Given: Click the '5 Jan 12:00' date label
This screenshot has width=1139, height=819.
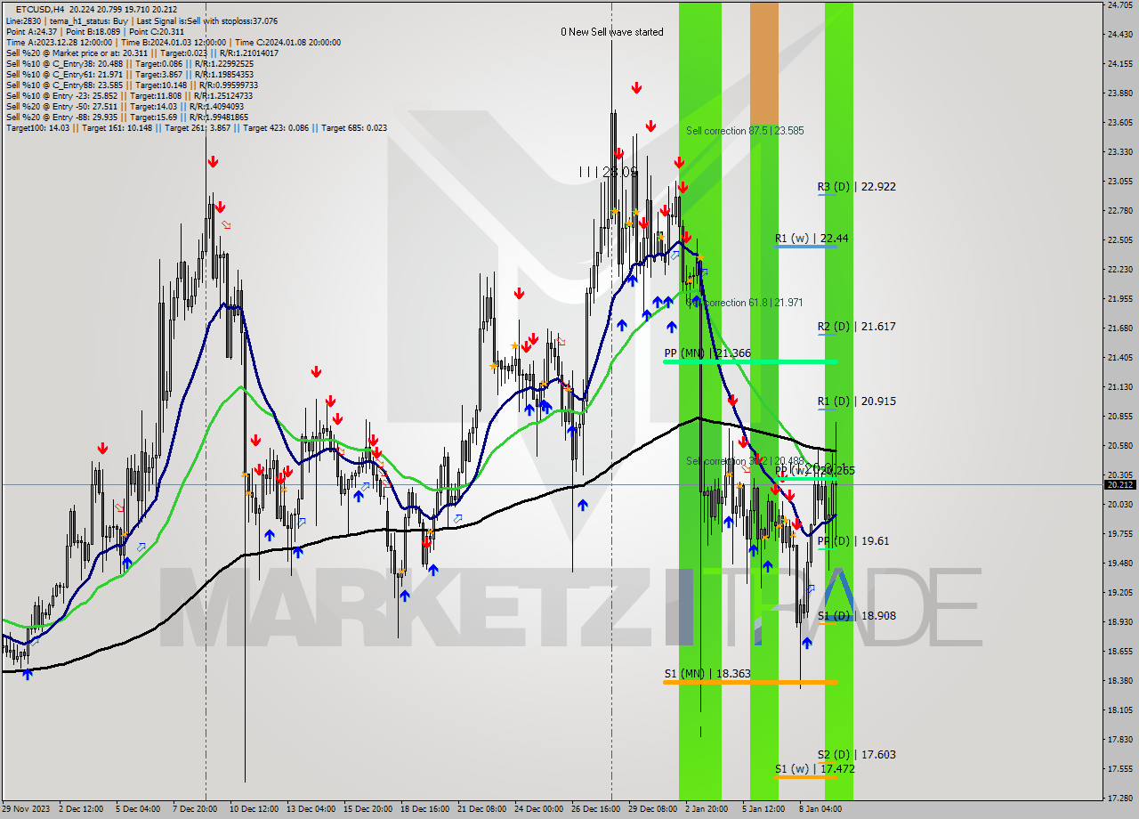Looking at the screenshot, I should (764, 809).
